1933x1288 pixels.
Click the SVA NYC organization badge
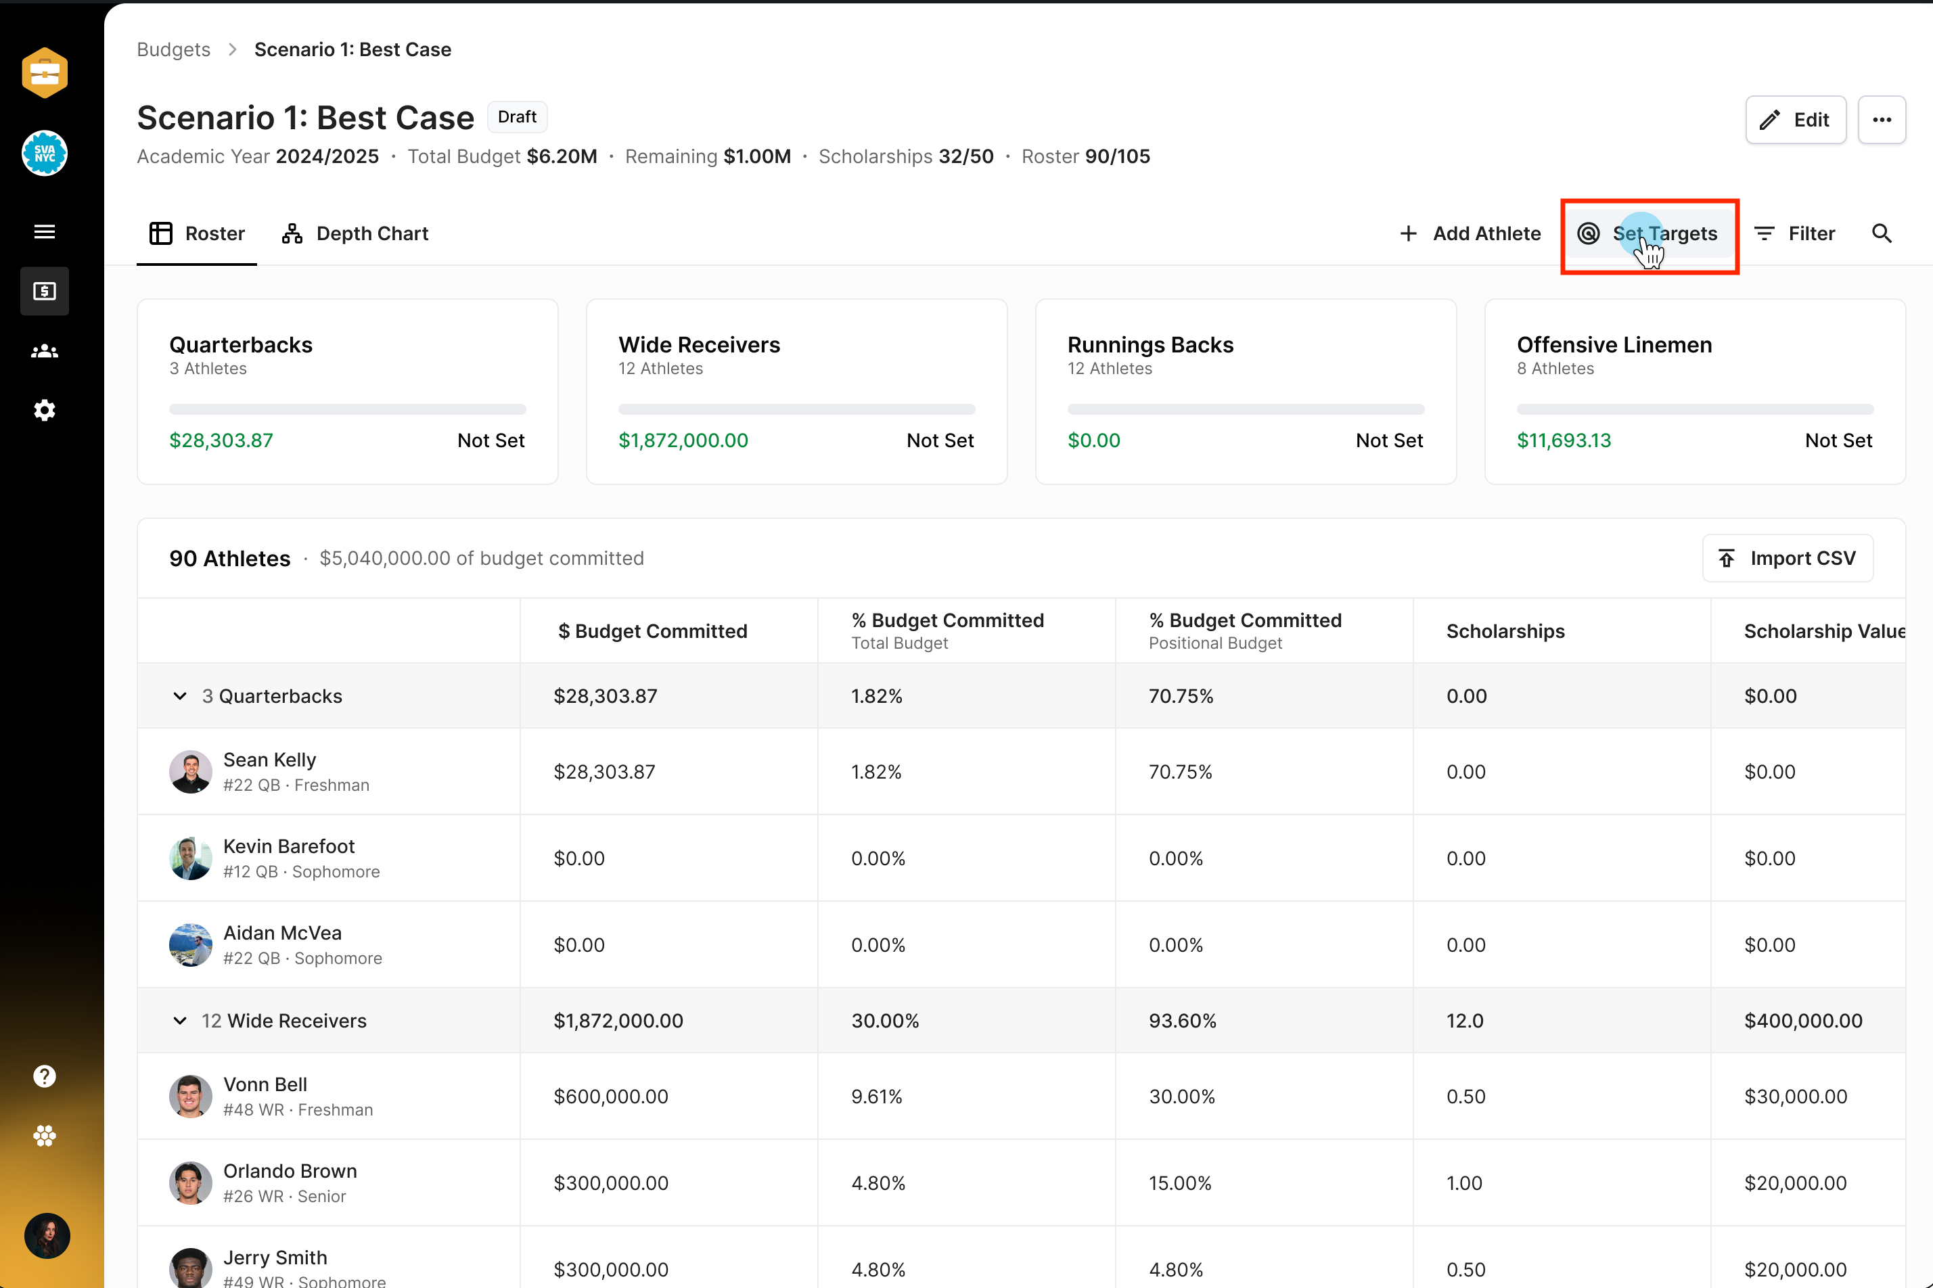45,154
